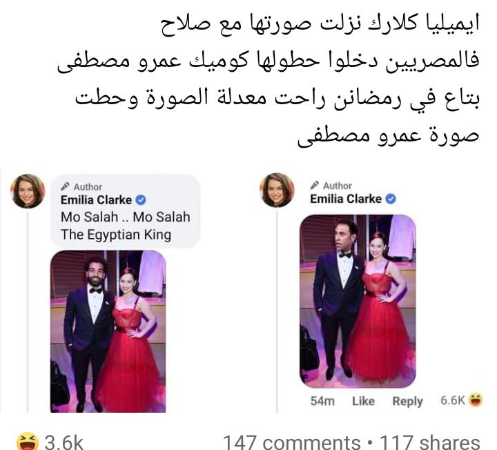Open the photo attached to left comment

click(x=108, y=331)
